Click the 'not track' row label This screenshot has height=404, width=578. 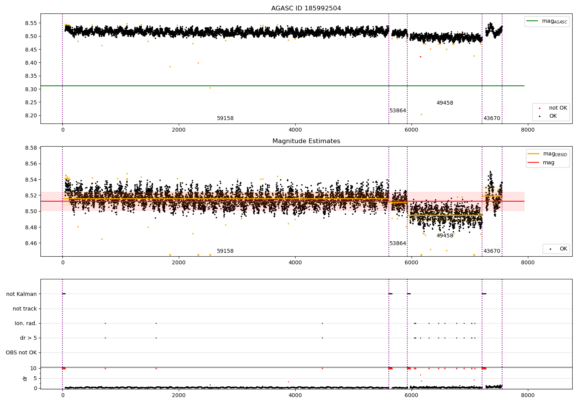25,309
